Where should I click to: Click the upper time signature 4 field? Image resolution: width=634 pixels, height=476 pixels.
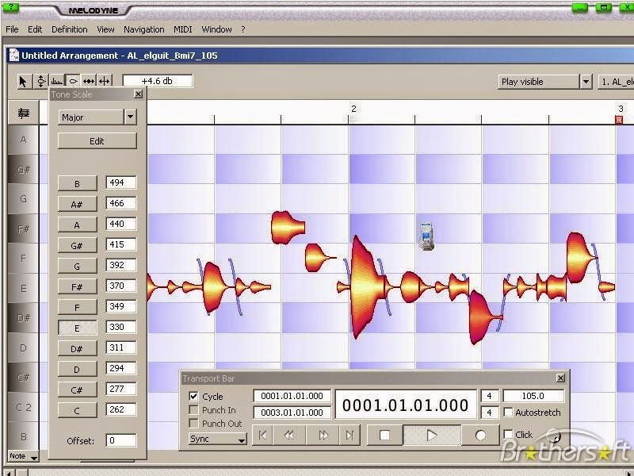489,396
